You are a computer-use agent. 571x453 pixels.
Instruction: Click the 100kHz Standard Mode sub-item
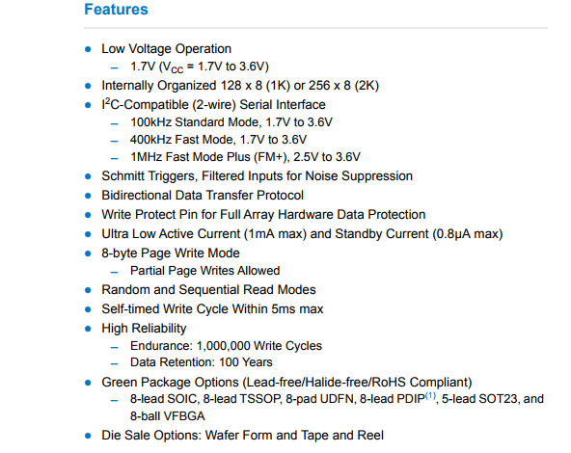tap(231, 122)
